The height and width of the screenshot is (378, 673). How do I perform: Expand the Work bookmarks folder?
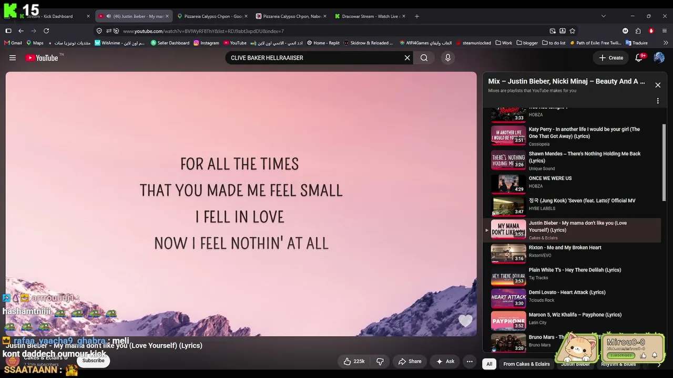tap(503, 43)
